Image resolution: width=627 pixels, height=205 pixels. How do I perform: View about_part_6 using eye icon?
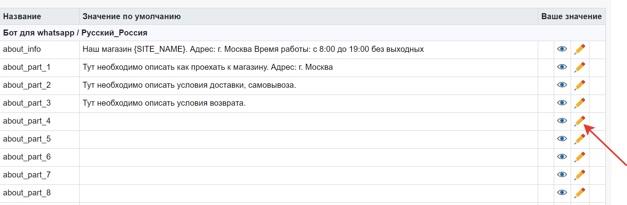tap(562, 157)
